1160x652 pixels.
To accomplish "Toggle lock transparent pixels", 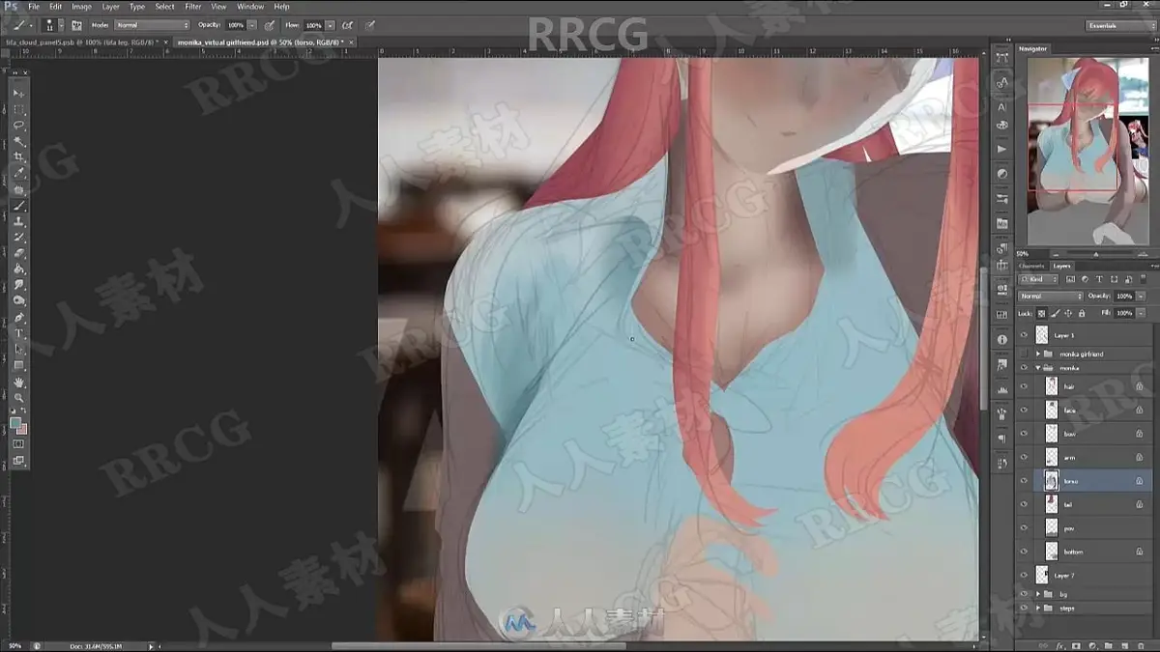I will coord(1041,313).
